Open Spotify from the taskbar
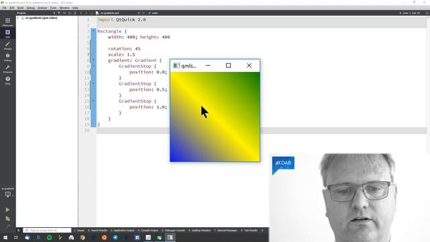The height and width of the screenshot is (242, 430). [49, 237]
